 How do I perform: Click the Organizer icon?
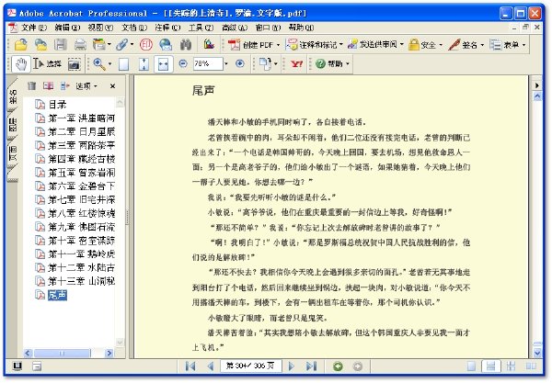(100, 45)
